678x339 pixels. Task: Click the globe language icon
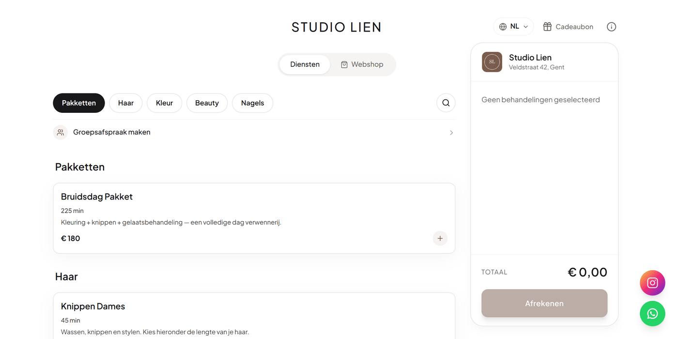(x=503, y=27)
